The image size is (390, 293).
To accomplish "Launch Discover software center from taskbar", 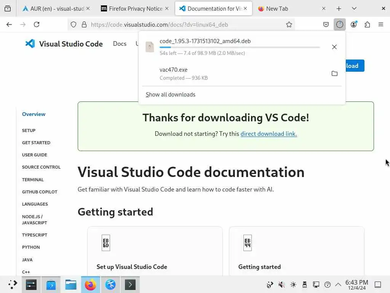I will (51, 285).
